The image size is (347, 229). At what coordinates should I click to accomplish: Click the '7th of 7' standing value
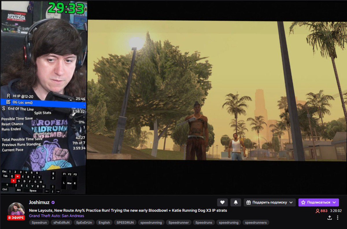coord(79,143)
